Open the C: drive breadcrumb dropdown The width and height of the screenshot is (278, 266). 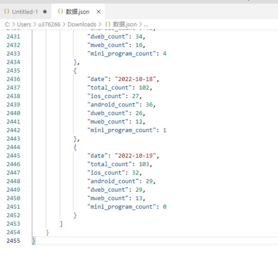pyautogui.click(x=7, y=24)
